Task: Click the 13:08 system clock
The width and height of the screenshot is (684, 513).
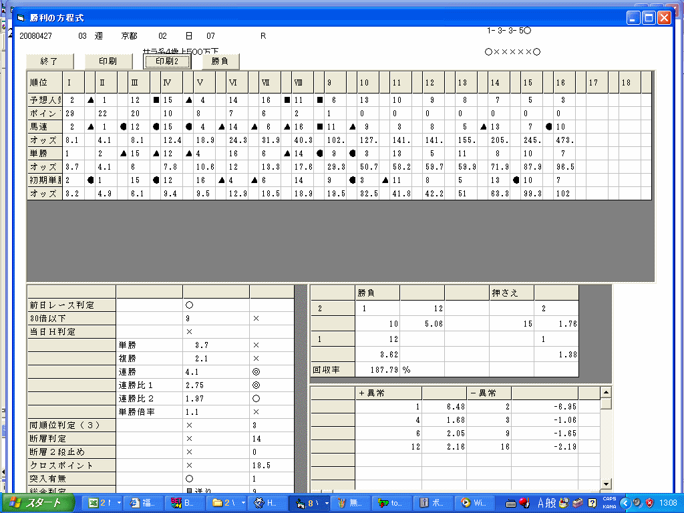Action: pyautogui.click(x=667, y=504)
